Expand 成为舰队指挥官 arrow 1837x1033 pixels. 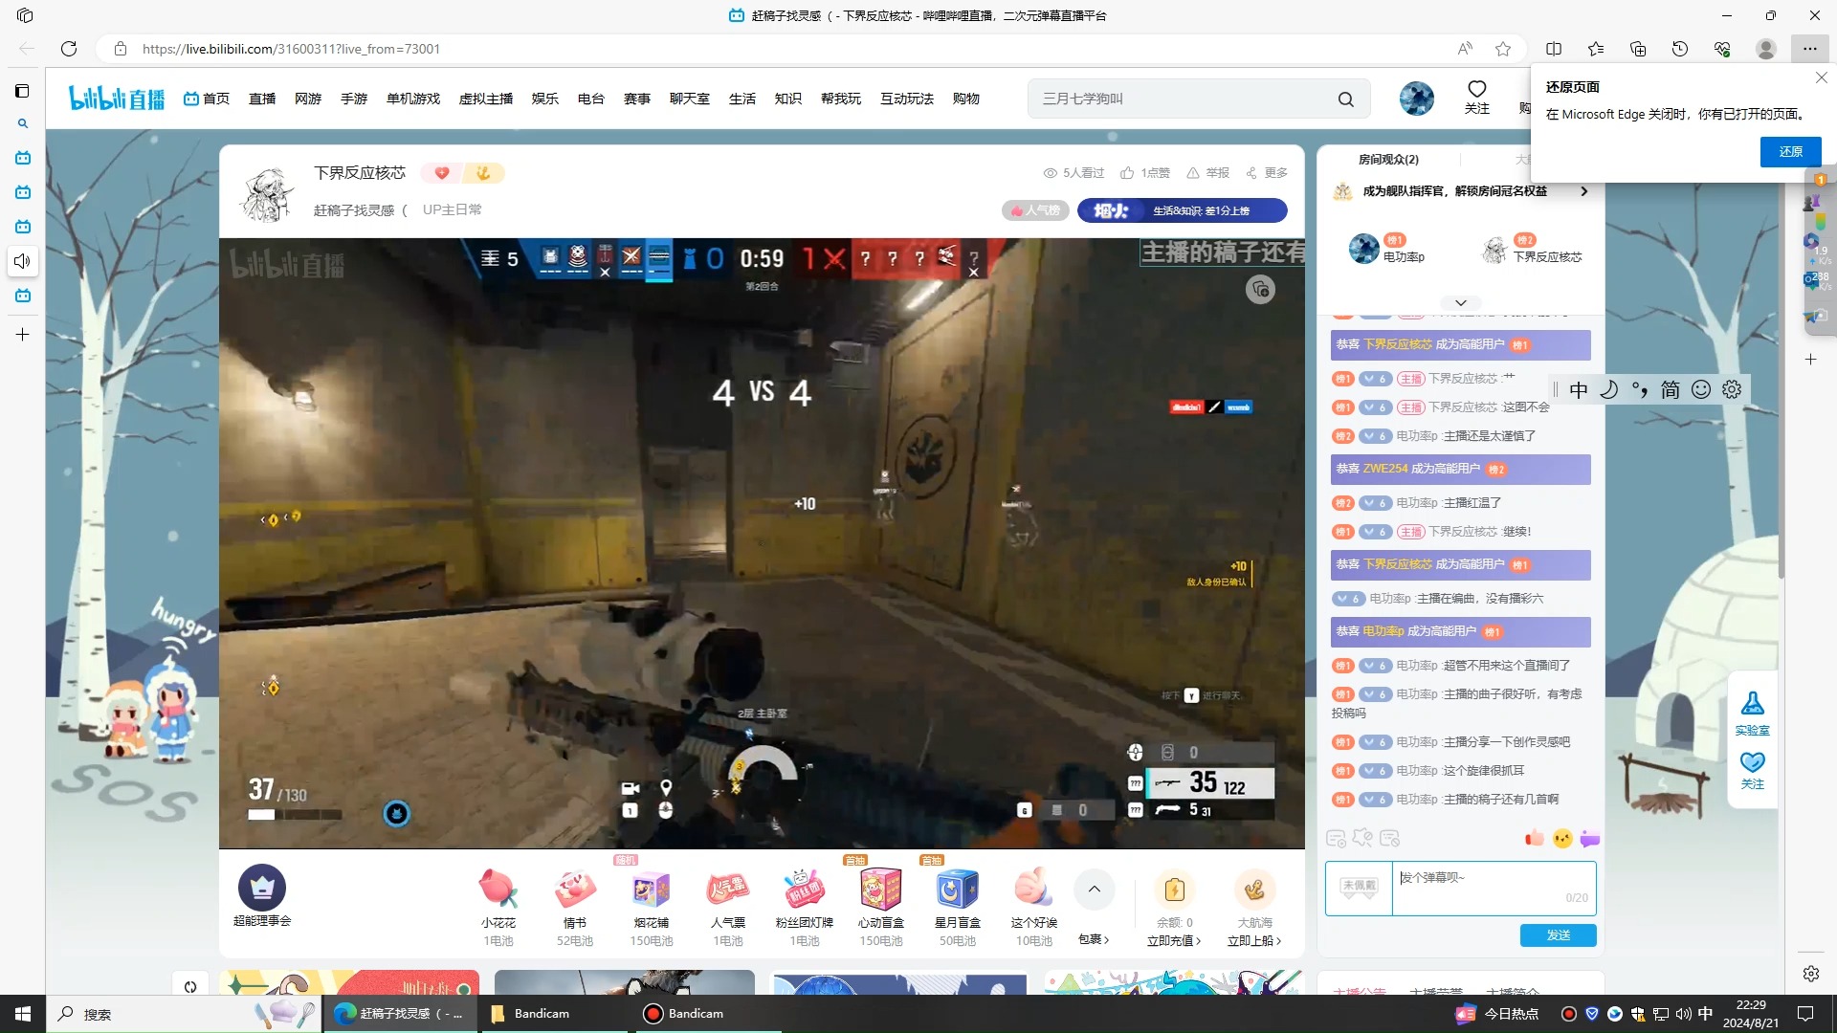click(1584, 191)
